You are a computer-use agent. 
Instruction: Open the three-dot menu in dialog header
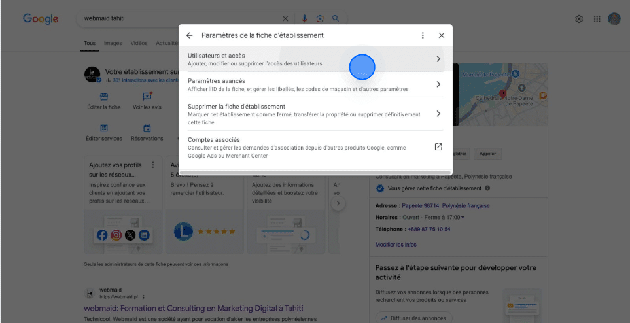point(423,35)
